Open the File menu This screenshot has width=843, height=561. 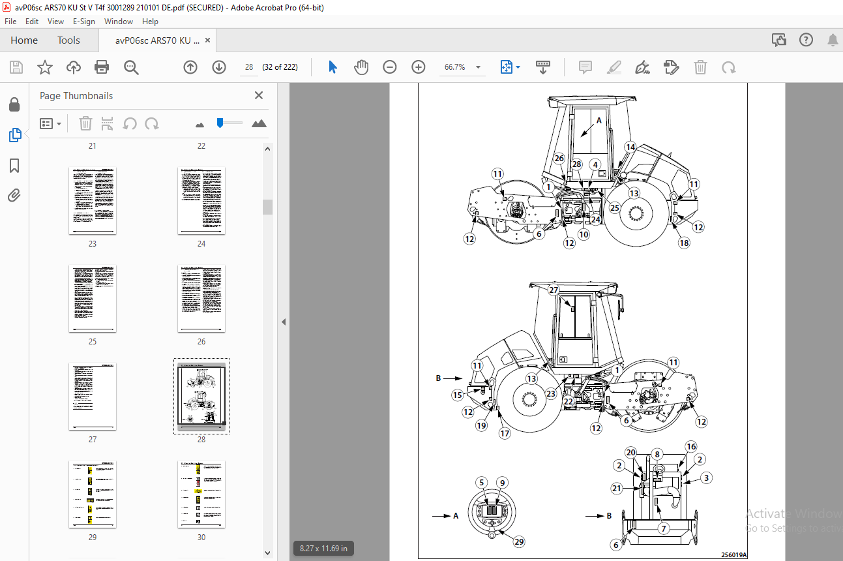[10, 22]
